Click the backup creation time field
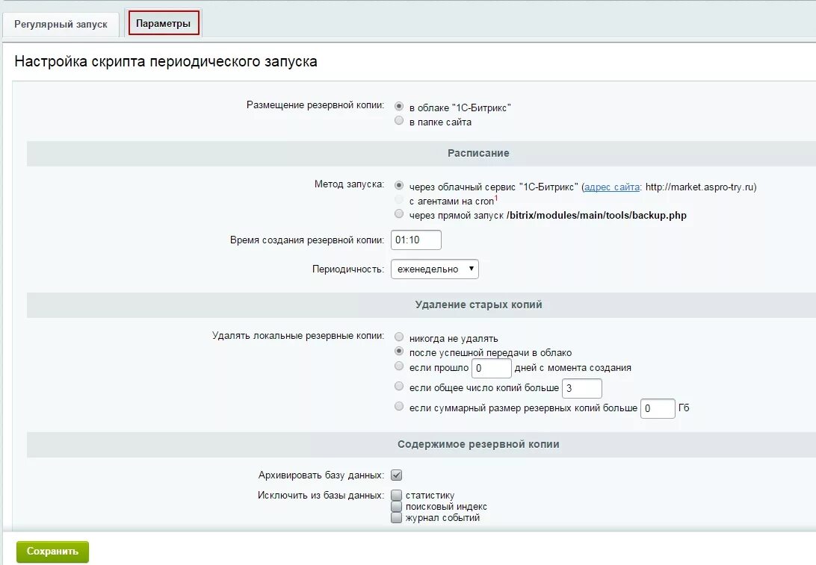 coord(416,240)
